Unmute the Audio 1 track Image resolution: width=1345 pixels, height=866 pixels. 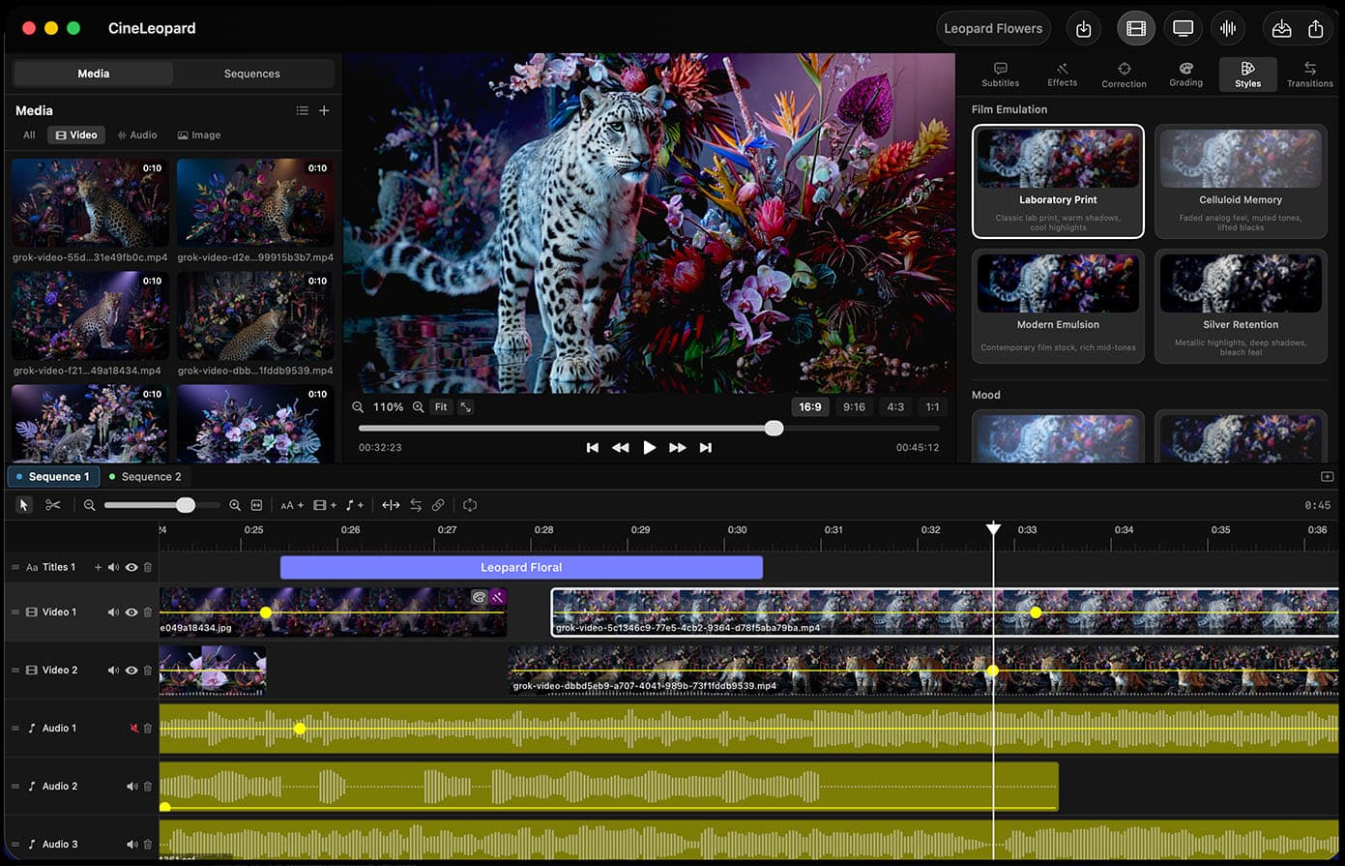[x=133, y=728]
